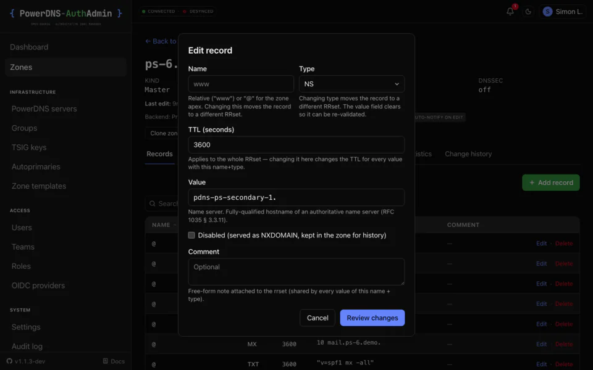Delete the MX record row
This screenshot has width=593, height=370.
564,344
